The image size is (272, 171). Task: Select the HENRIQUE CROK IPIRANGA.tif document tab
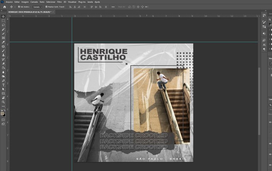[30, 12]
